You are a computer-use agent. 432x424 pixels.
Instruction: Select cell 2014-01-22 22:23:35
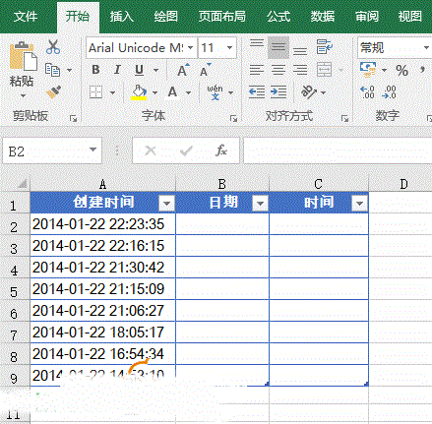coord(103,224)
